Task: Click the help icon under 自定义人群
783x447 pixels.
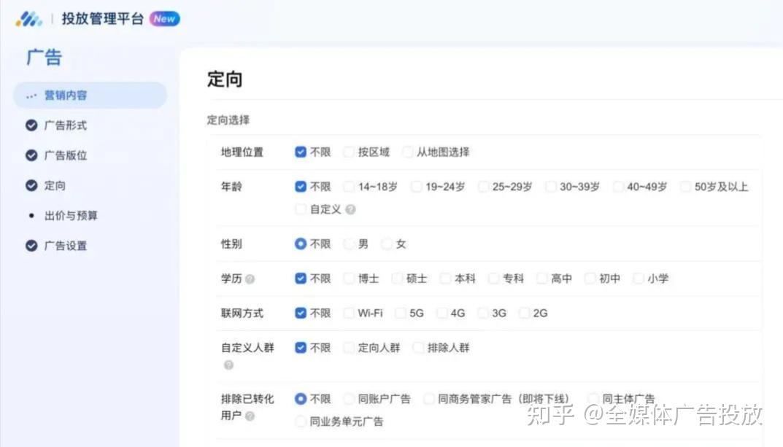Action: (x=228, y=365)
